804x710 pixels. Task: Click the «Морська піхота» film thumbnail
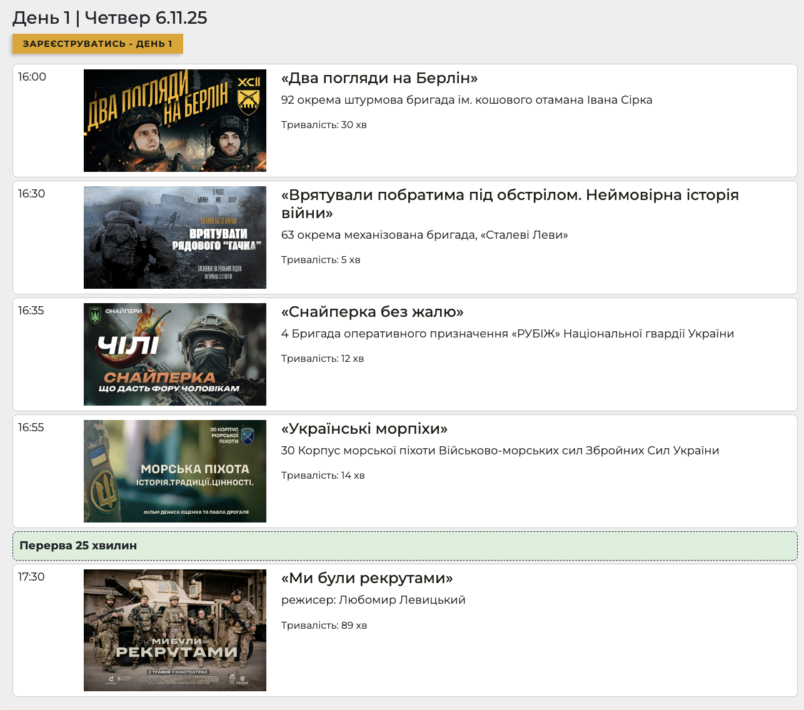click(x=174, y=471)
